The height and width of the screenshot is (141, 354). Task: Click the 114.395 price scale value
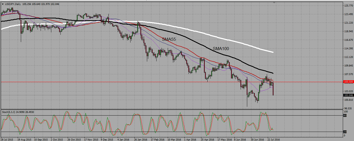(x=349, y=48)
